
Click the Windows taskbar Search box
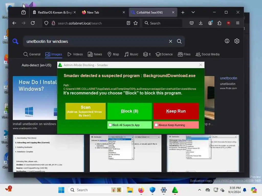click(96, 190)
